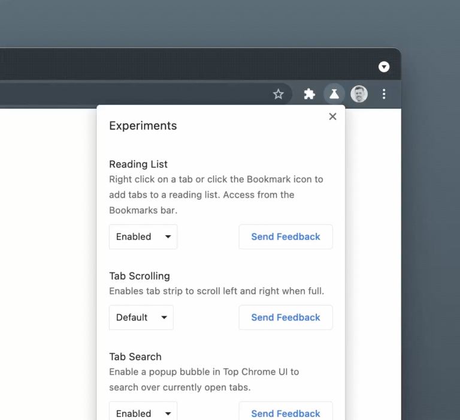
Task: Open the Tab Scrolling Default dropdown
Action: coord(141,317)
